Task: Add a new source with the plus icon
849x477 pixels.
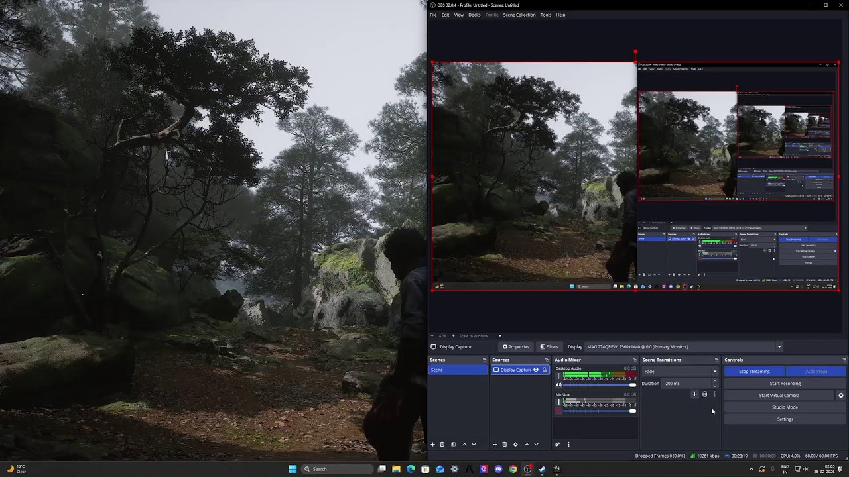Action: pyautogui.click(x=495, y=444)
